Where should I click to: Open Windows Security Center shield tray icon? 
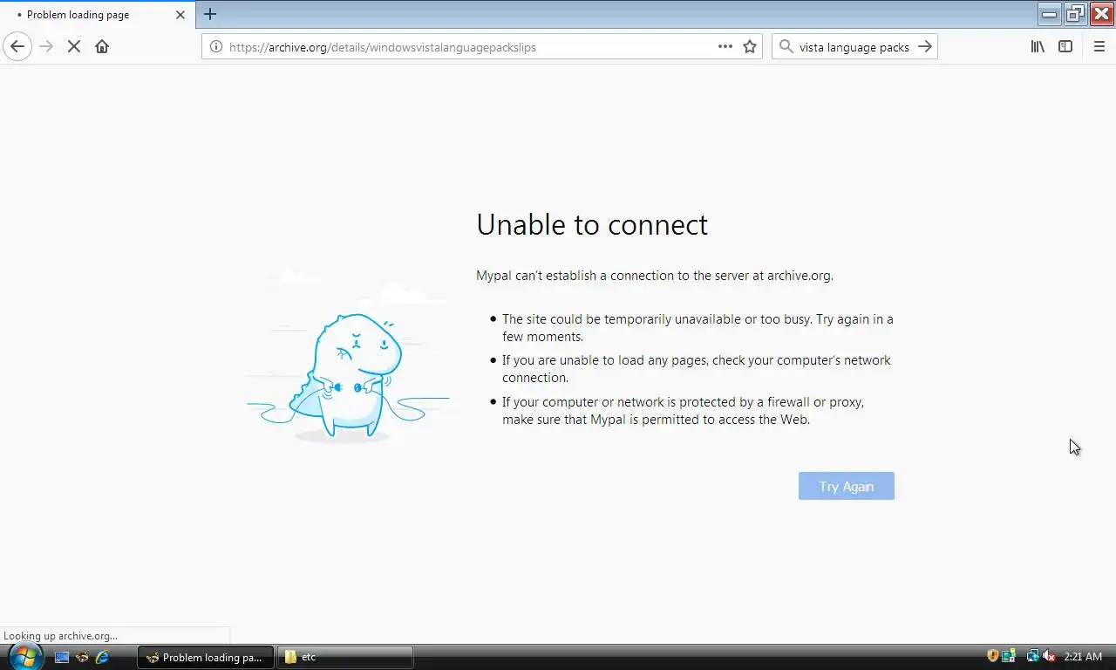click(992, 656)
